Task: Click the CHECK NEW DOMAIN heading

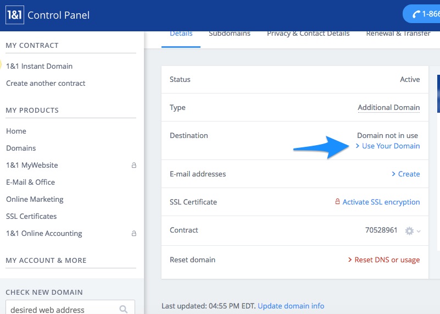Action: pos(44,293)
